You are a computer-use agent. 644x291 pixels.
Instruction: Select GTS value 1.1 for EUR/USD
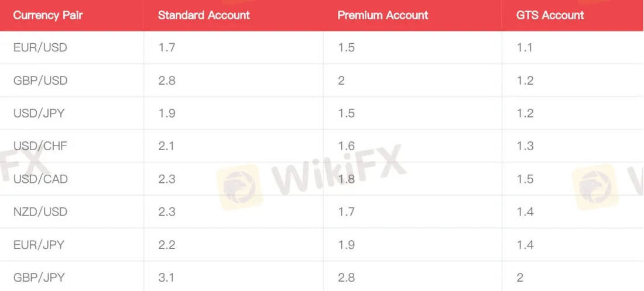(525, 48)
